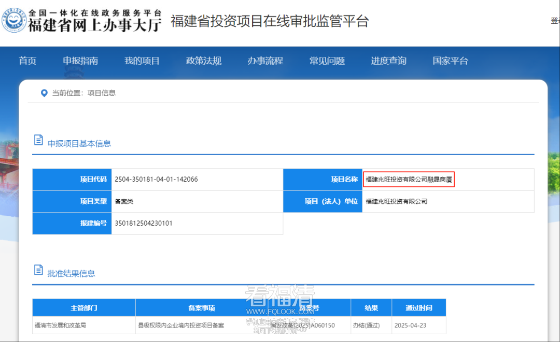Click the 项目（法人）单位 label cell

(x=323, y=202)
